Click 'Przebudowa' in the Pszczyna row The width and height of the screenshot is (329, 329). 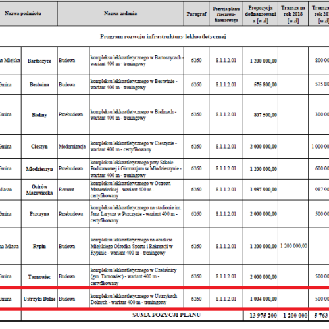[x=70, y=214]
